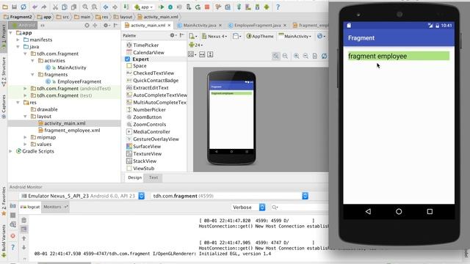Click the Replace magnifier icon
Screen dimensions: 470x264
tap(94, 7)
